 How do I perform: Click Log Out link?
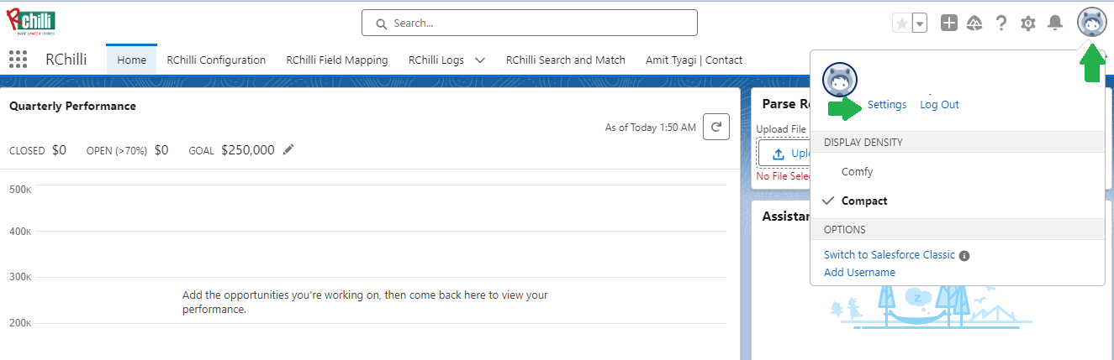pyautogui.click(x=939, y=105)
